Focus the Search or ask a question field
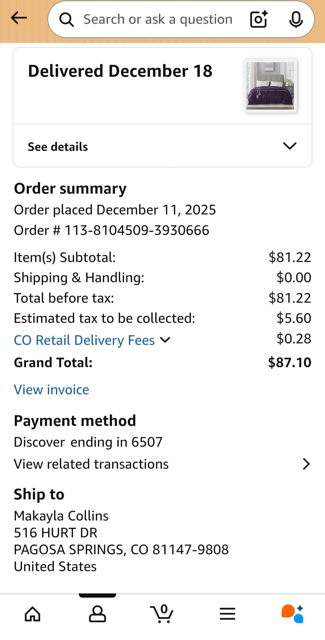325x640 pixels. coord(158,19)
